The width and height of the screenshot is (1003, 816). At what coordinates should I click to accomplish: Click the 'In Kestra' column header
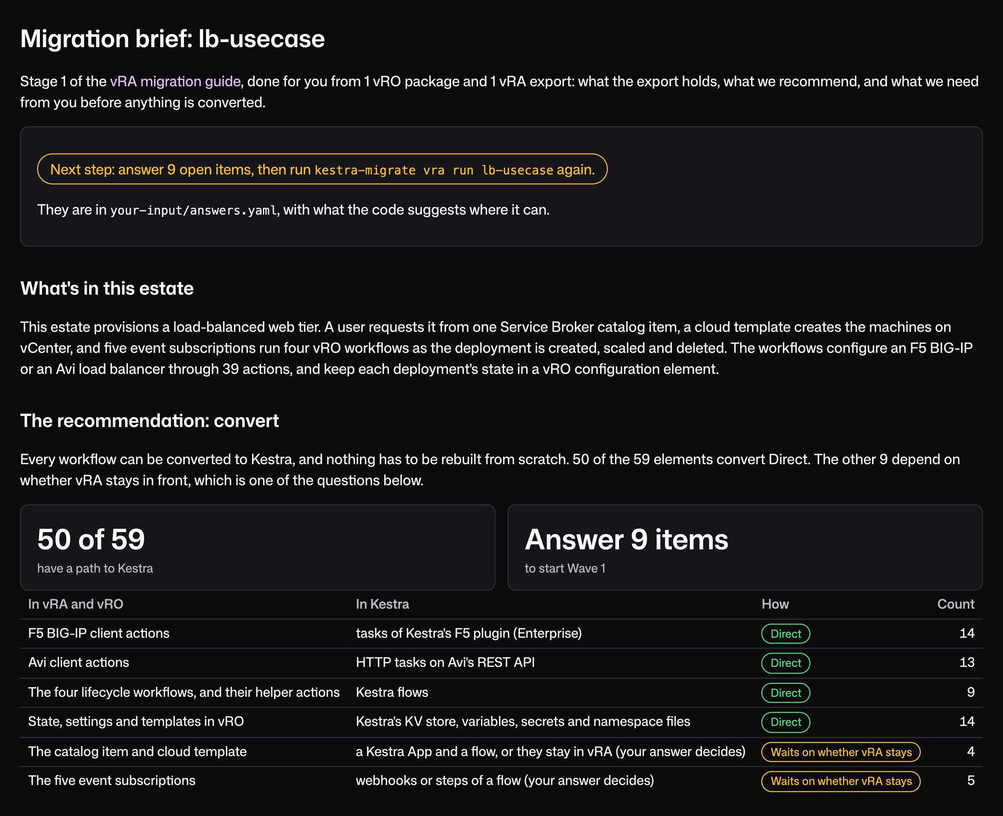point(382,604)
